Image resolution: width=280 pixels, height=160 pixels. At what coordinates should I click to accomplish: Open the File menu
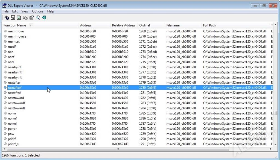(6, 11)
